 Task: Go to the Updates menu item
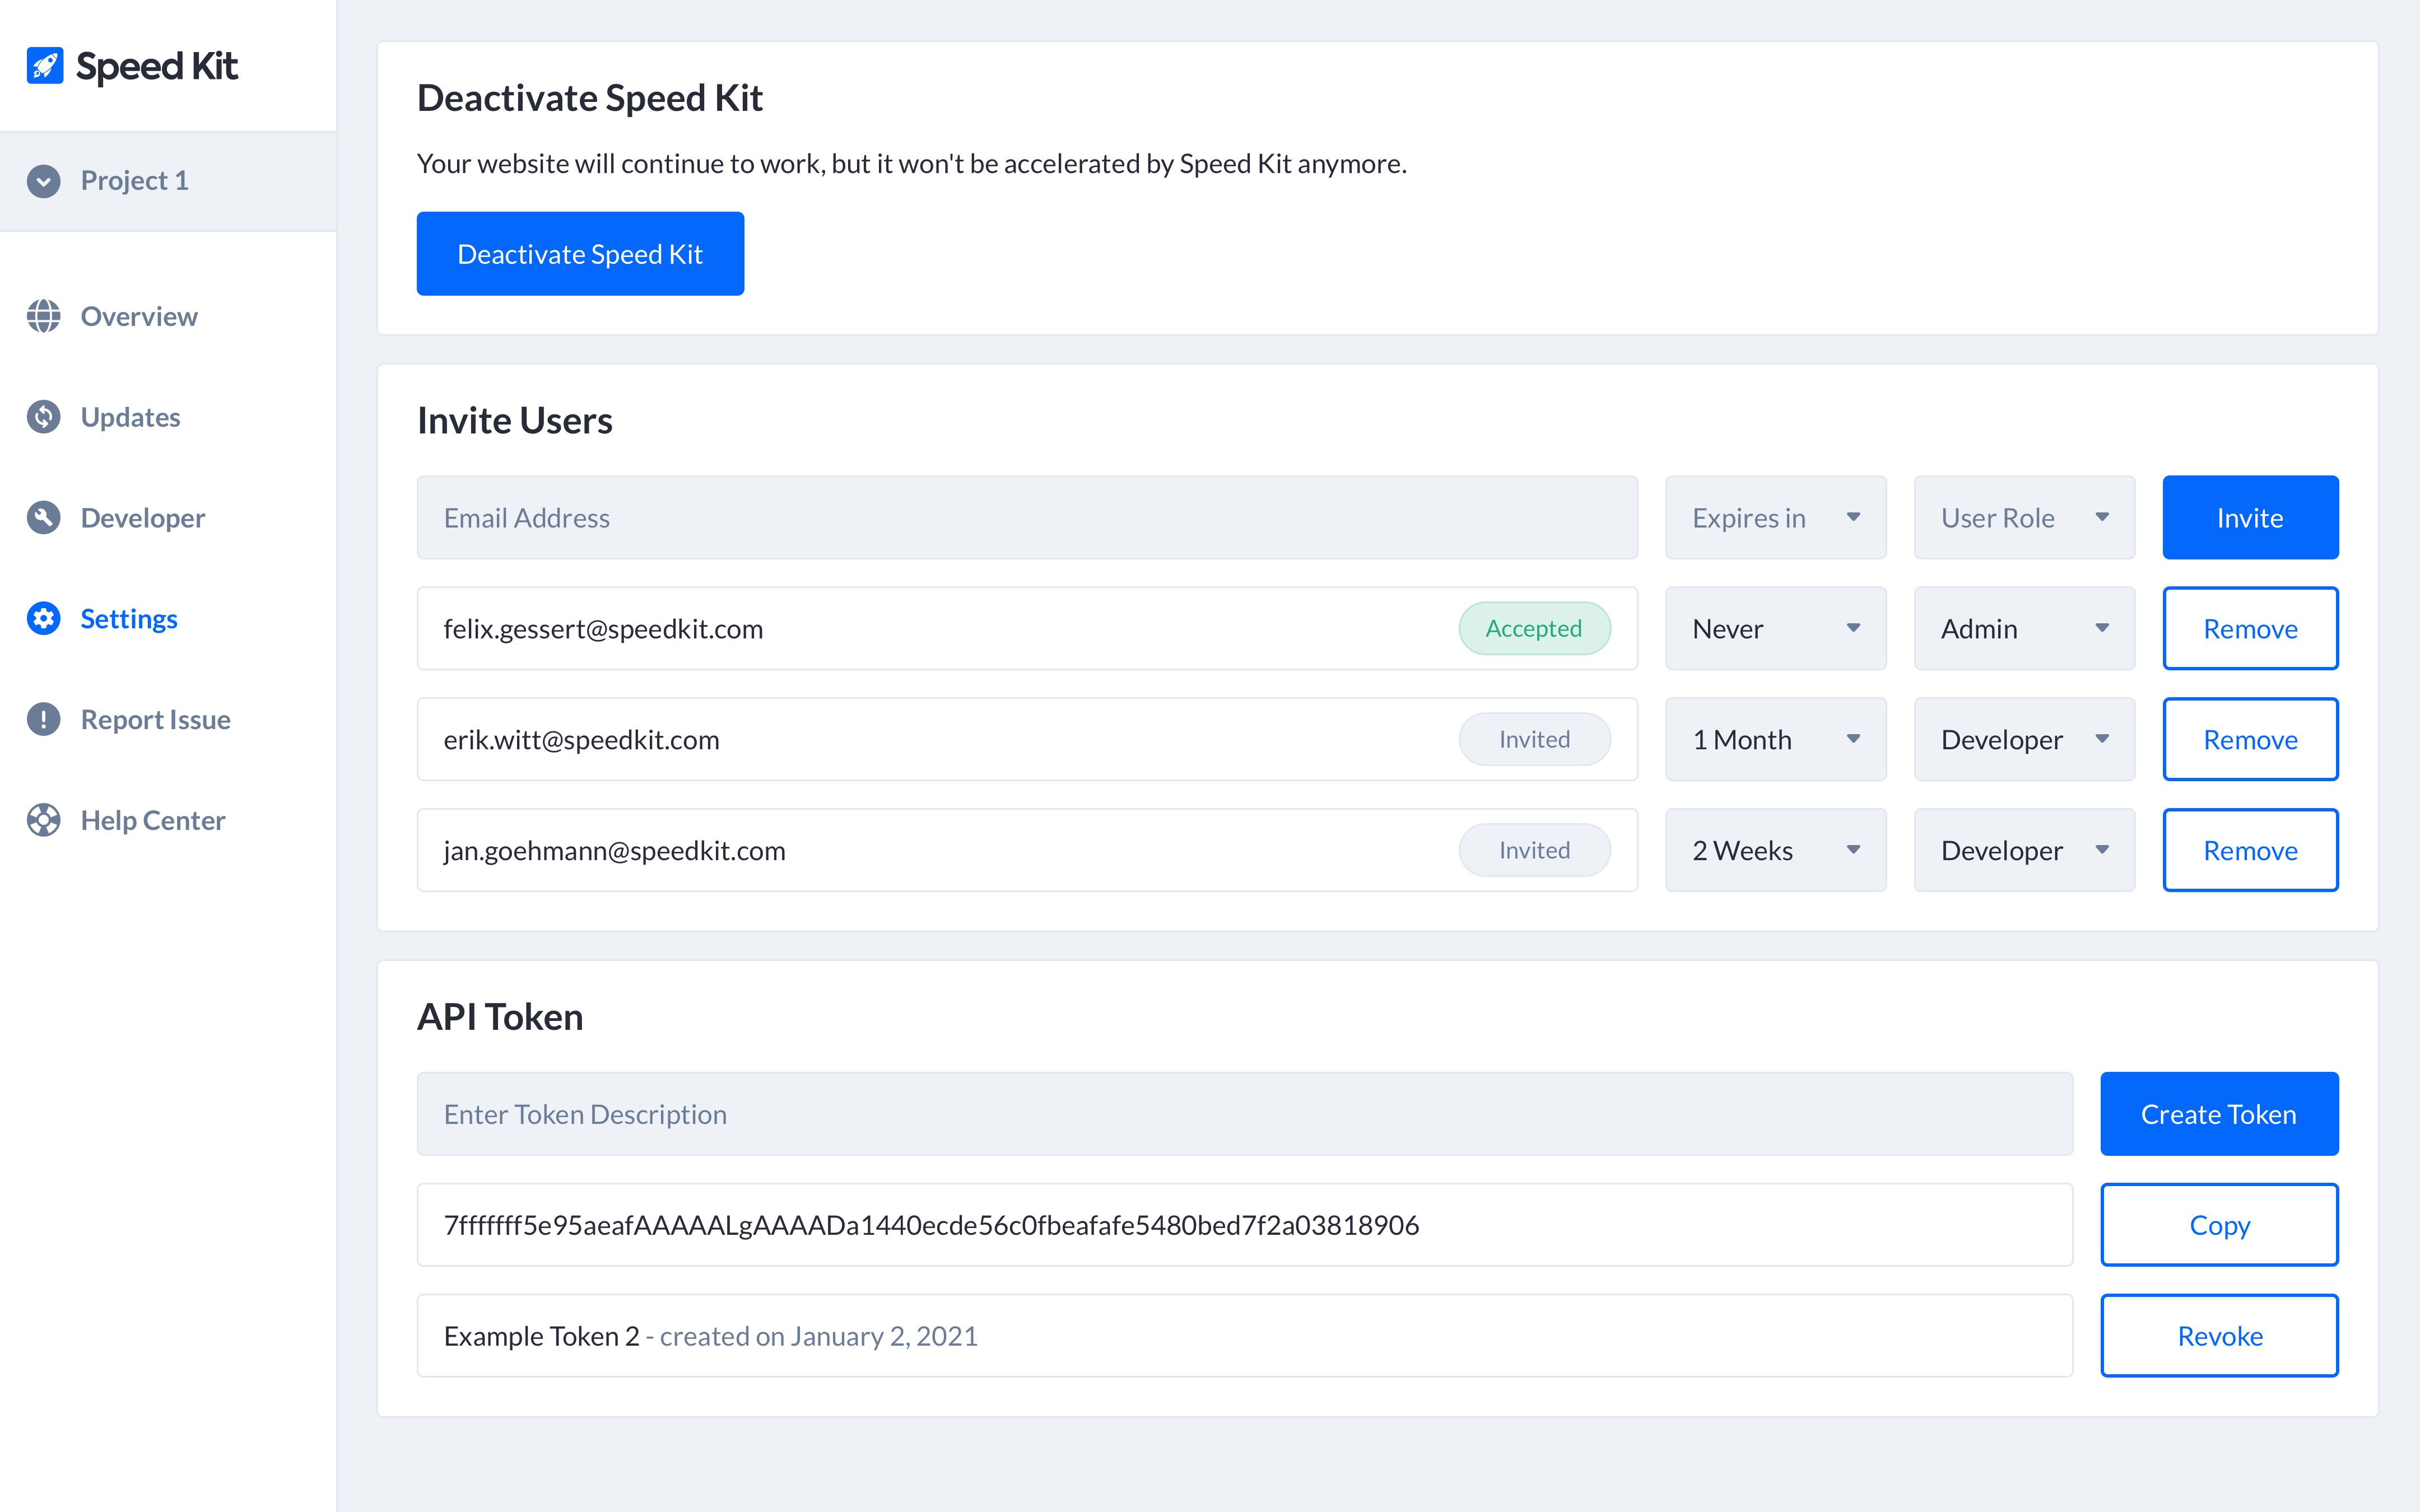(x=130, y=417)
